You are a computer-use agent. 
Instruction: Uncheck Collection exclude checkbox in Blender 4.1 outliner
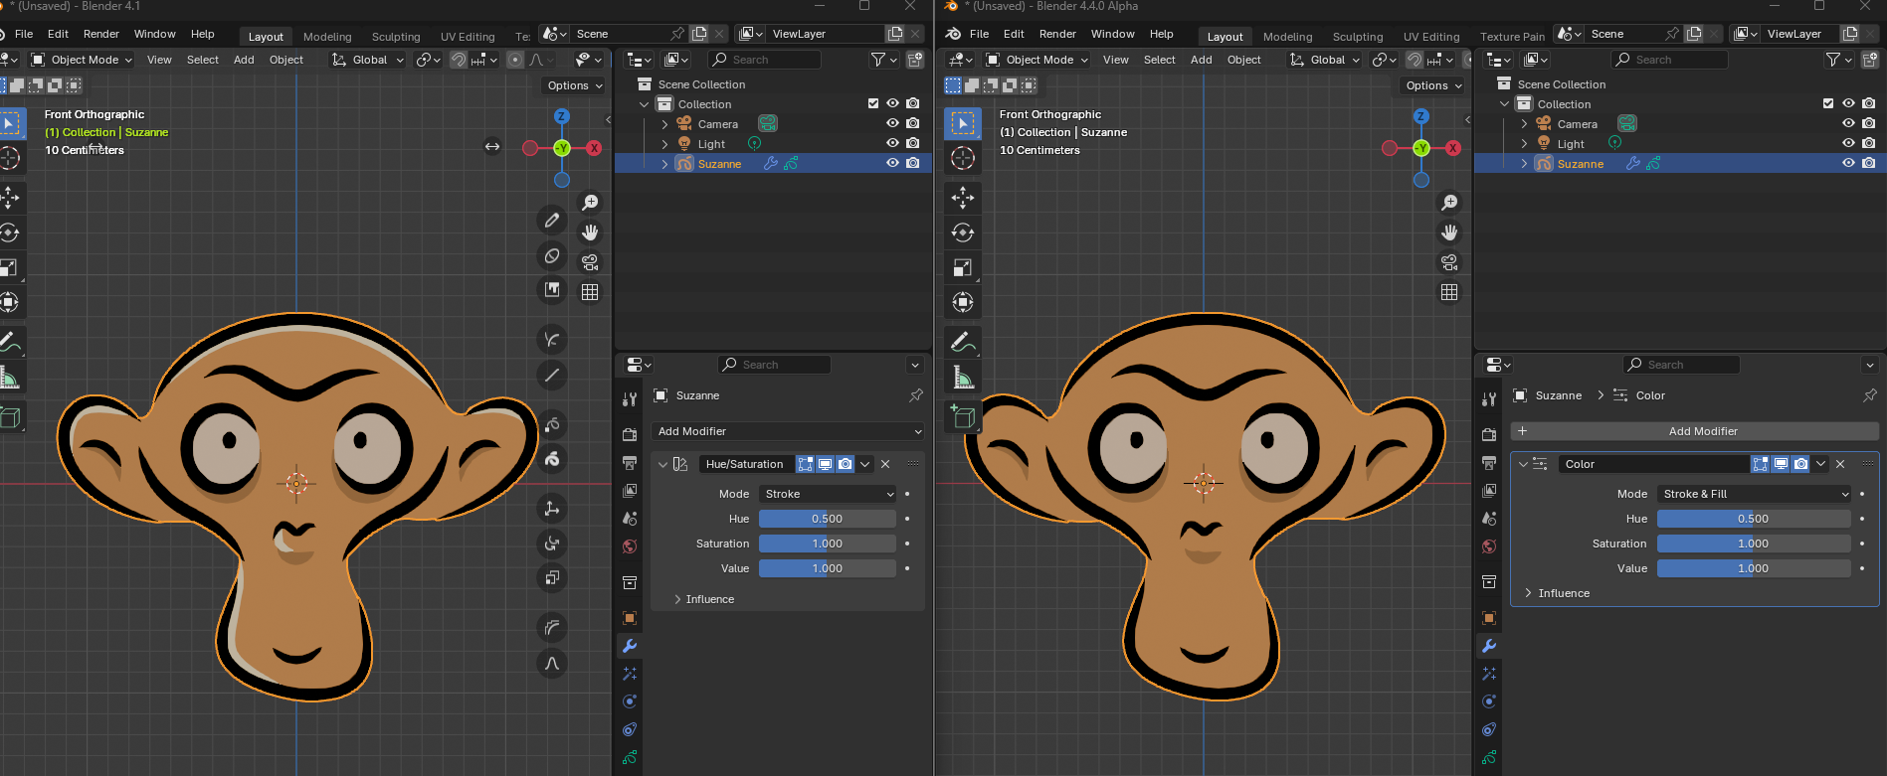point(873,103)
